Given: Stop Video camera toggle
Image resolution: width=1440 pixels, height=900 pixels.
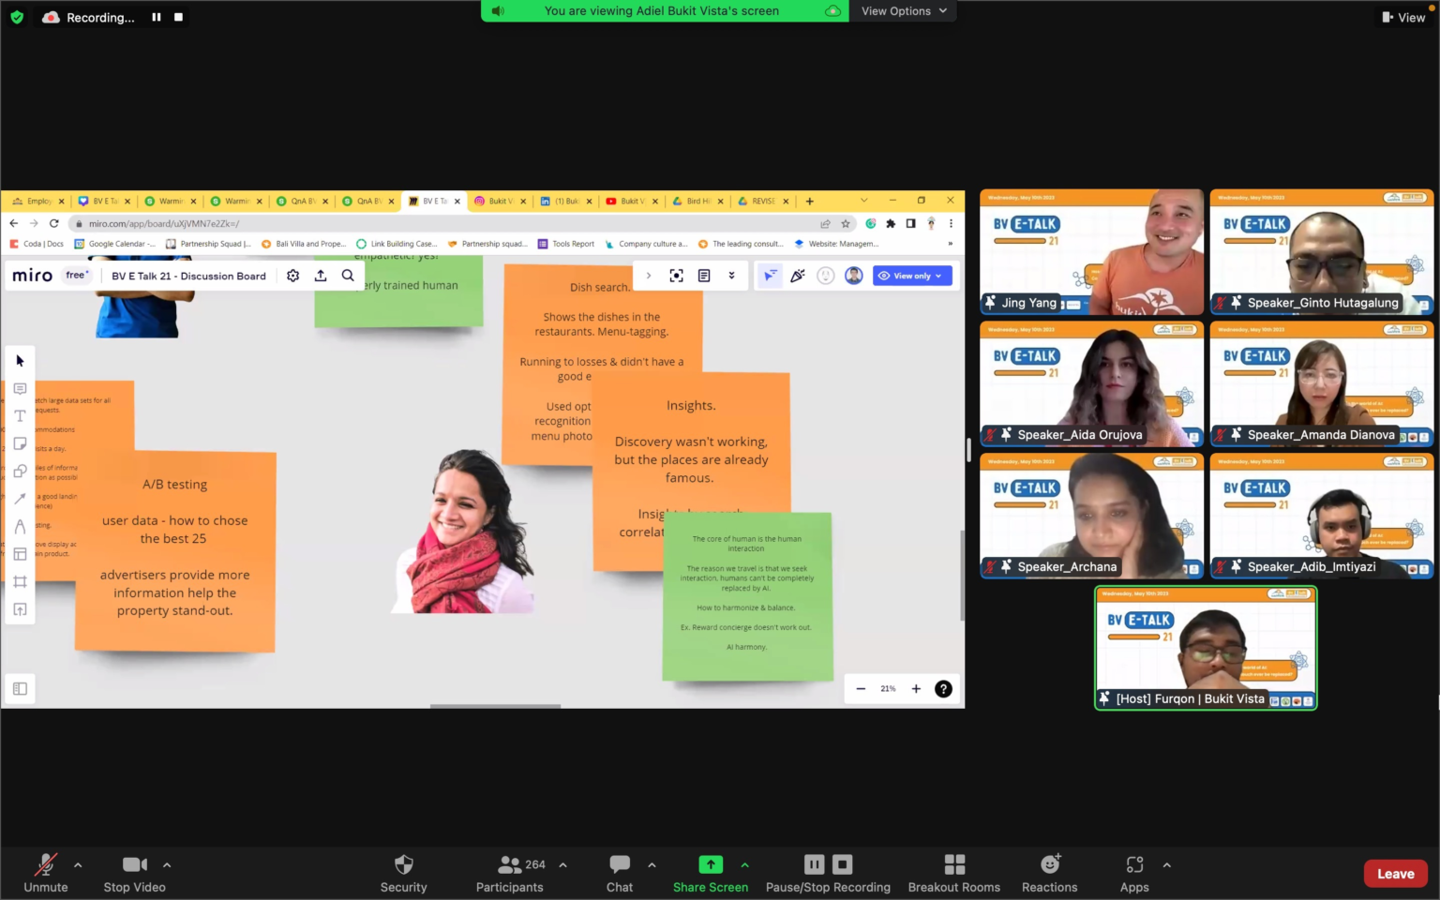Looking at the screenshot, I should click(134, 873).
